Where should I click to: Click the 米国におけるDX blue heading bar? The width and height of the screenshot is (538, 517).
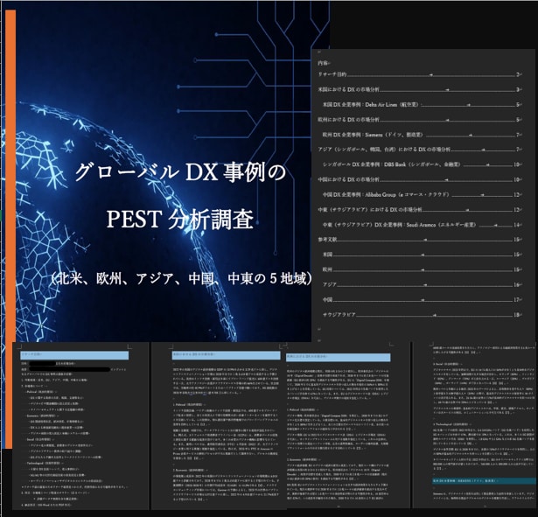click(x=226, y=355)
